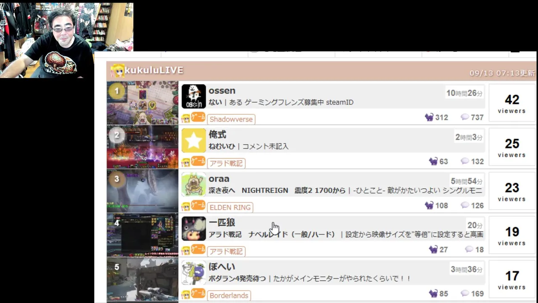Click the 25 viewers box
The height and width of the screenshot is (303, 538).
512,147
